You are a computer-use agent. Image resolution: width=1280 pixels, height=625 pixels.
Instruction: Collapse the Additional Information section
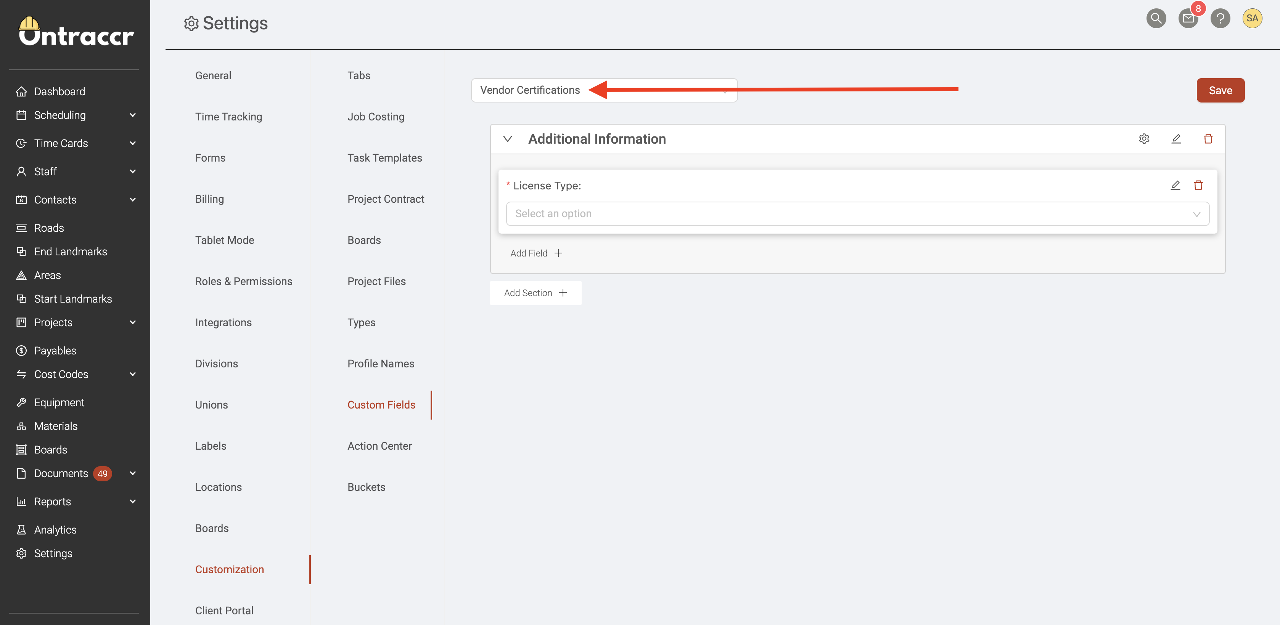[507, 139]
